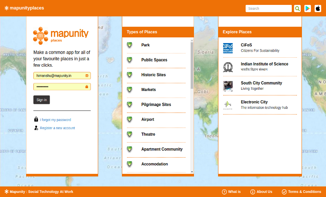Open Register a new account link
The height and width of the screenshot is (197, 326).
[x=57, y=128]
